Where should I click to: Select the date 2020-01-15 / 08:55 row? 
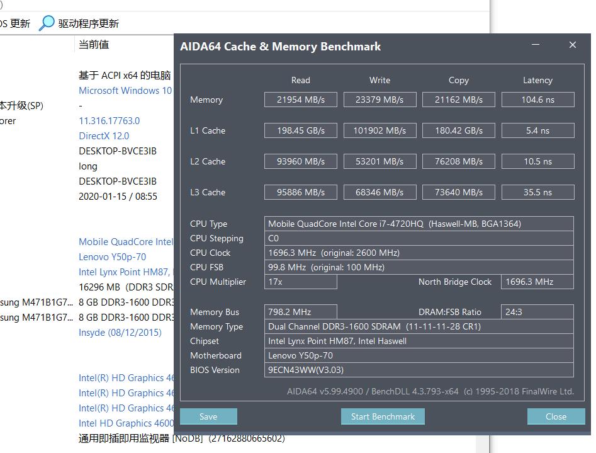tap(118, 197)
